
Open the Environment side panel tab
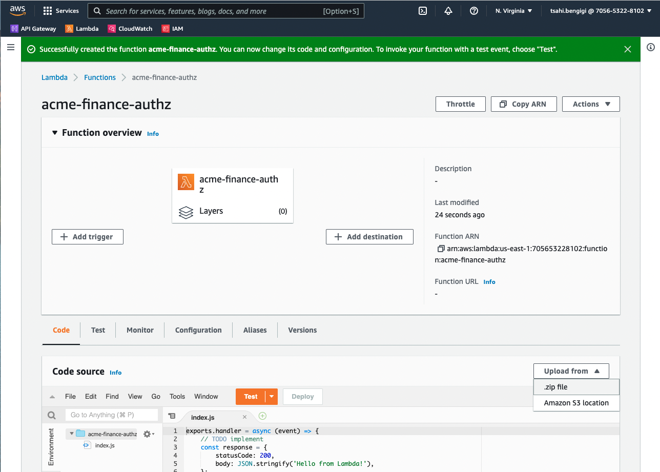click(51, 447)
